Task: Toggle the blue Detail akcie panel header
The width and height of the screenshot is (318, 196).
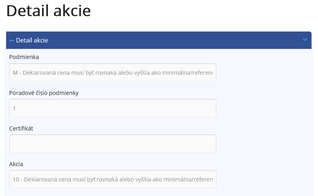Action: [x=159, y=40]
